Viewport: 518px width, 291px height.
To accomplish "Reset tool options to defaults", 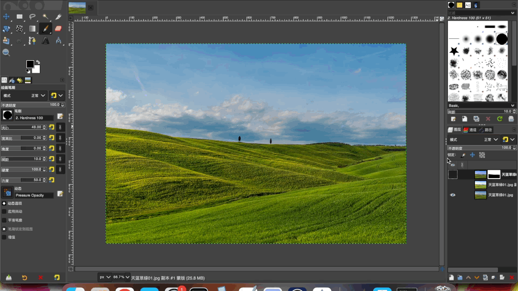I will tap(57, 278).
